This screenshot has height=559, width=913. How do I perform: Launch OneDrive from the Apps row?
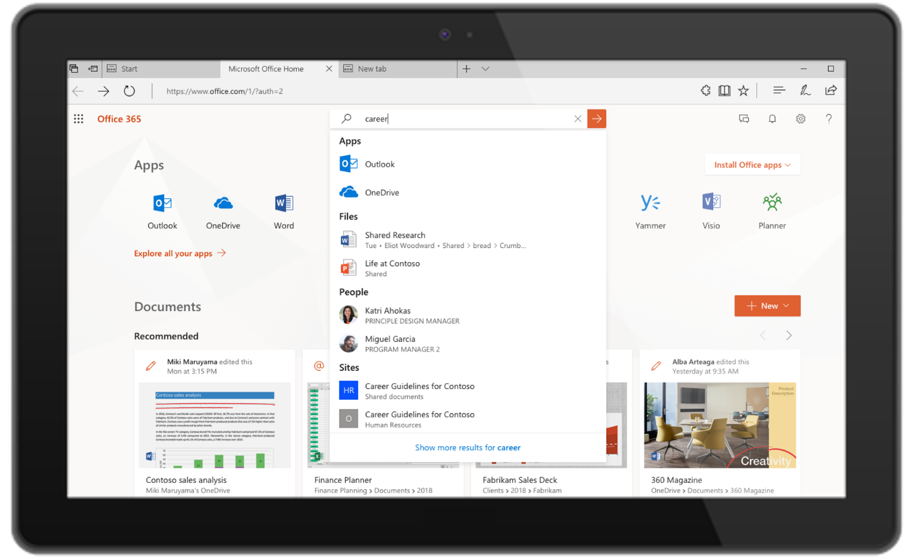click(222, 209)
